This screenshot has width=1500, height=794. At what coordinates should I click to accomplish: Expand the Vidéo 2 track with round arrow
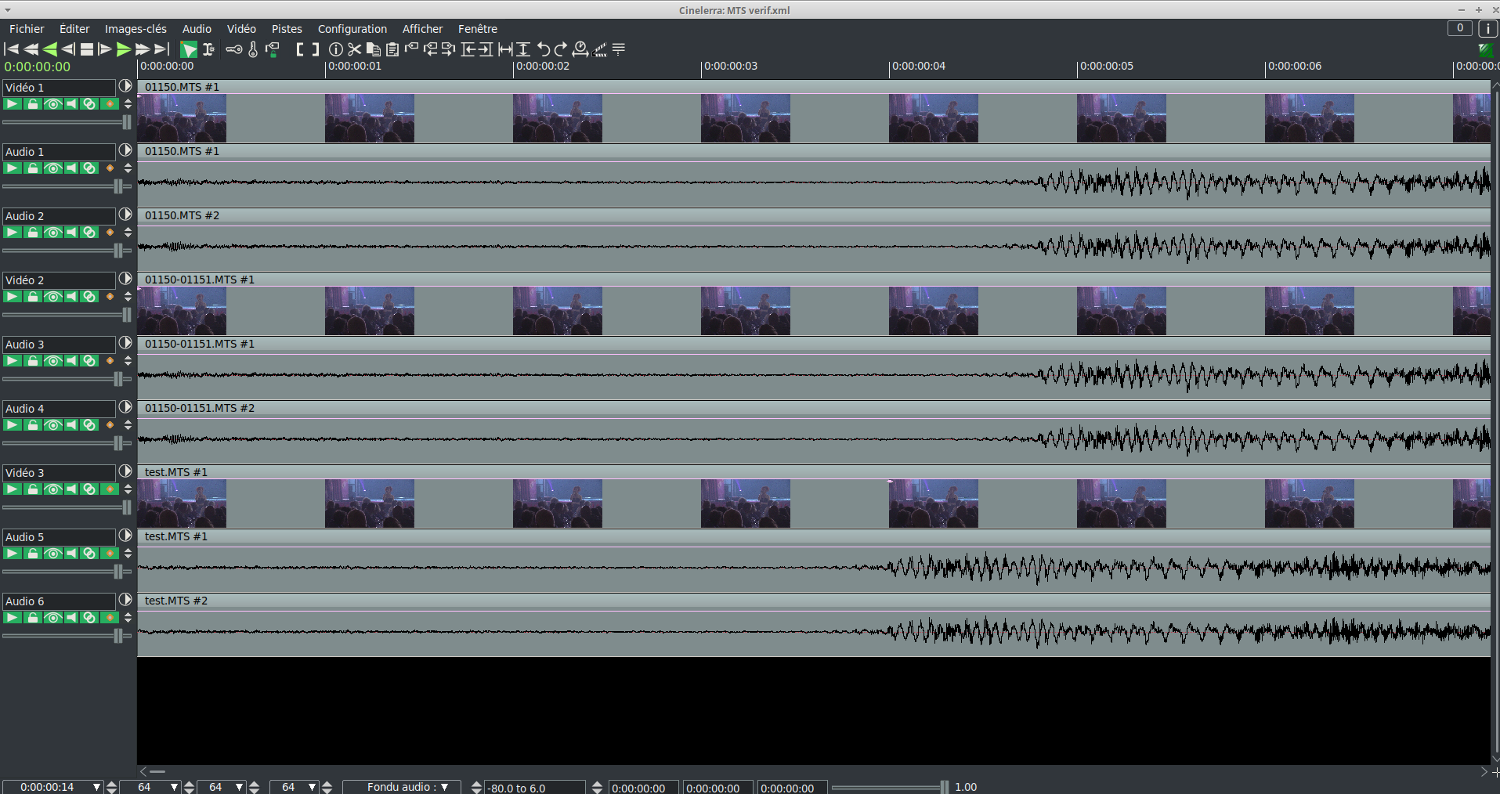tap(125, 279)
